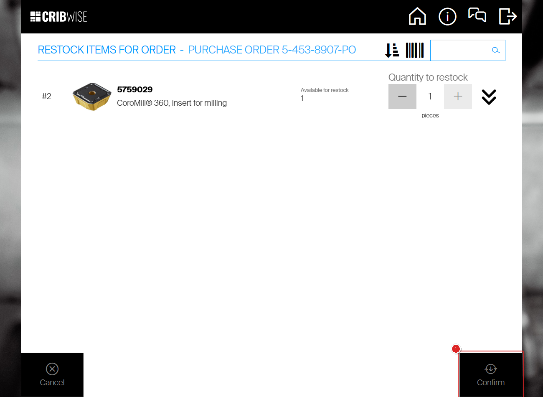Click the red notification badge on Confirm
Screen dimensions: 543x397
(x=456, y=349)
